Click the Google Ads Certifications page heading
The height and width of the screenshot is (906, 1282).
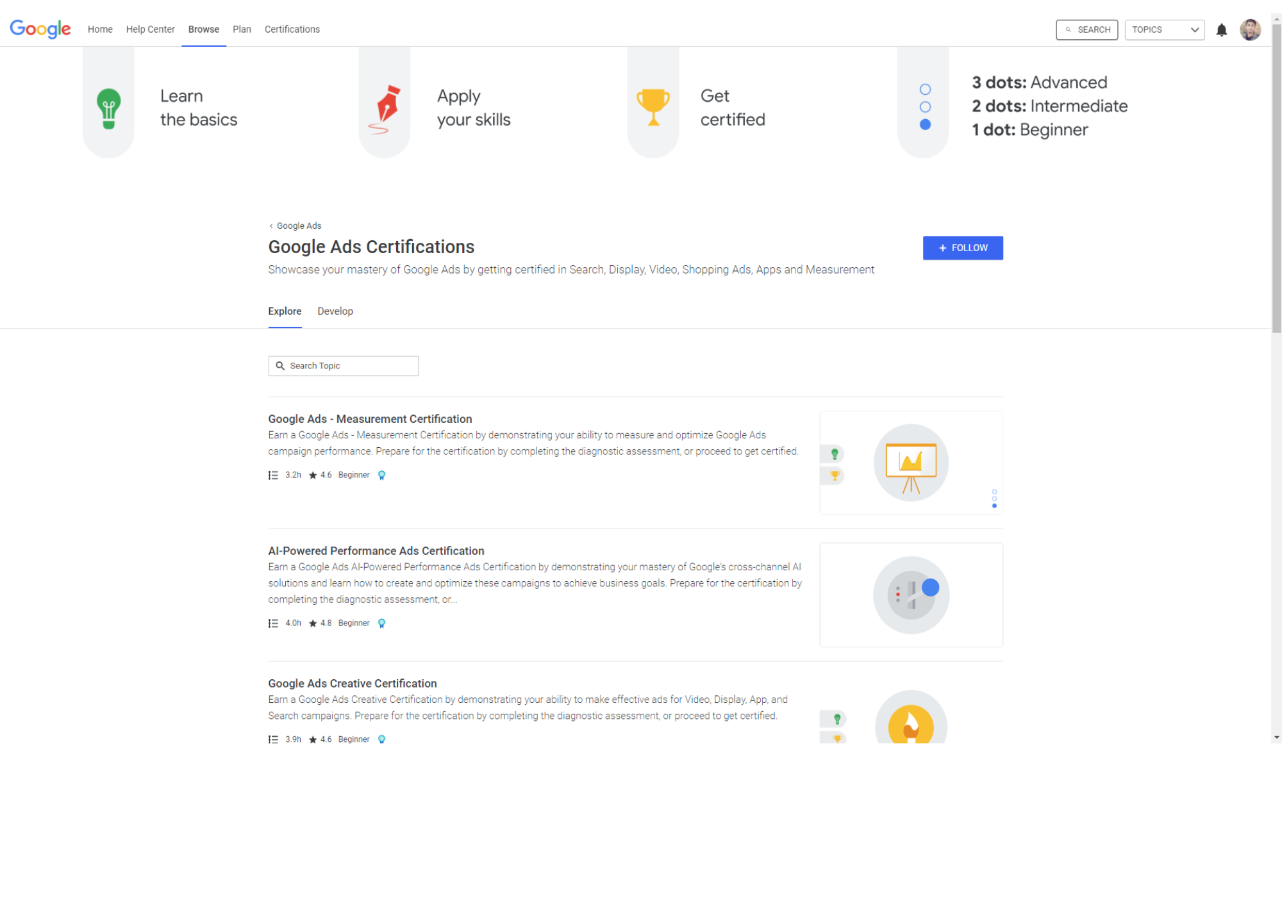[x=371, y=247]
